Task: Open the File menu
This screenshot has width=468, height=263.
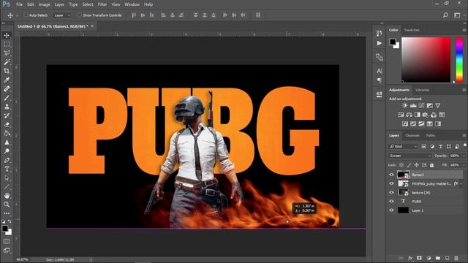Action: coord(19,4)
